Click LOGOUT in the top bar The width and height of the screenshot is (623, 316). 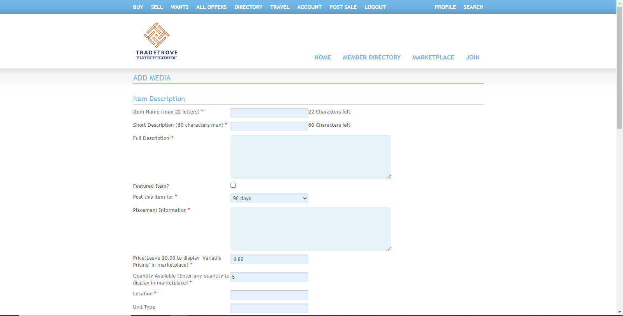375,7
